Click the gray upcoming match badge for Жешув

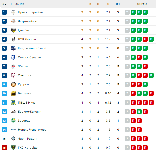point(127,66)
